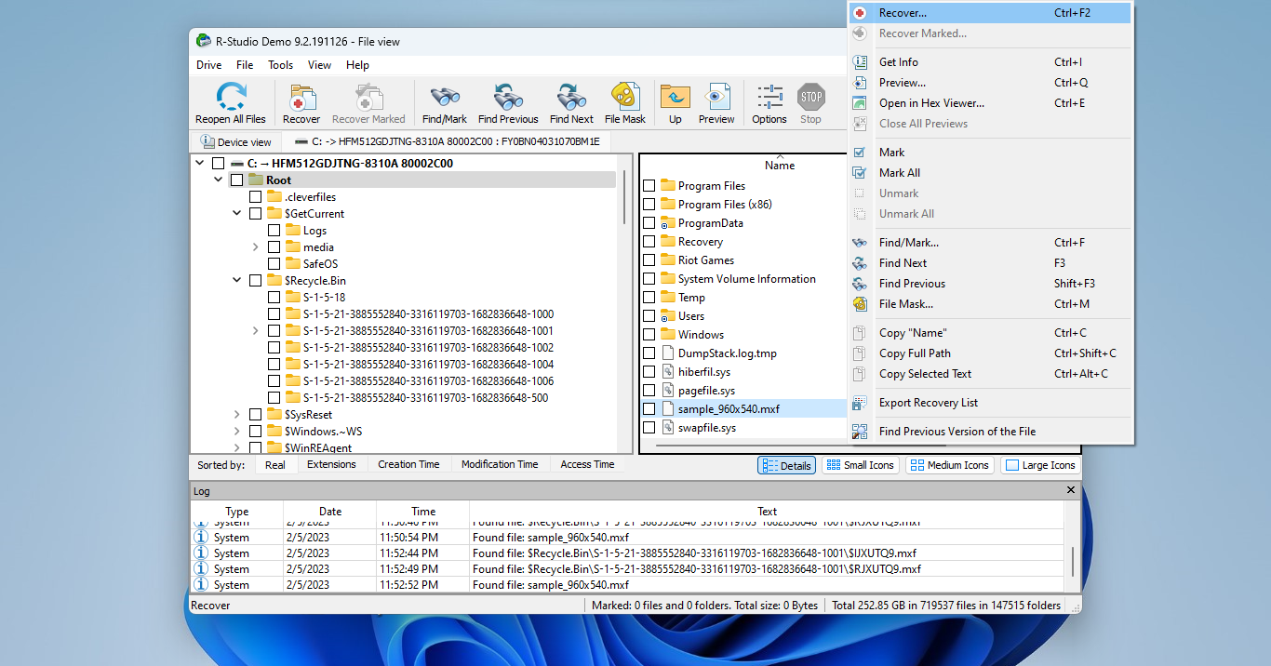
Task: Tick the sample_960x540.mxf checkbox
Action: 649,409
